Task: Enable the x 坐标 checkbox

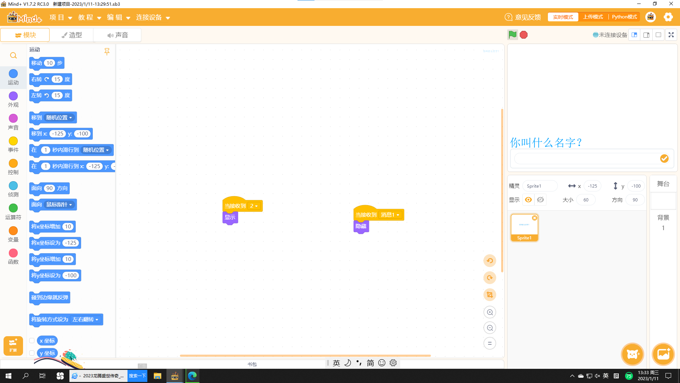Action: (32, 341)
